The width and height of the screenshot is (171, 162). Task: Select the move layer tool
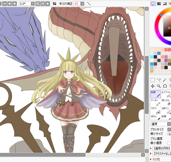(x=153, y=86)
